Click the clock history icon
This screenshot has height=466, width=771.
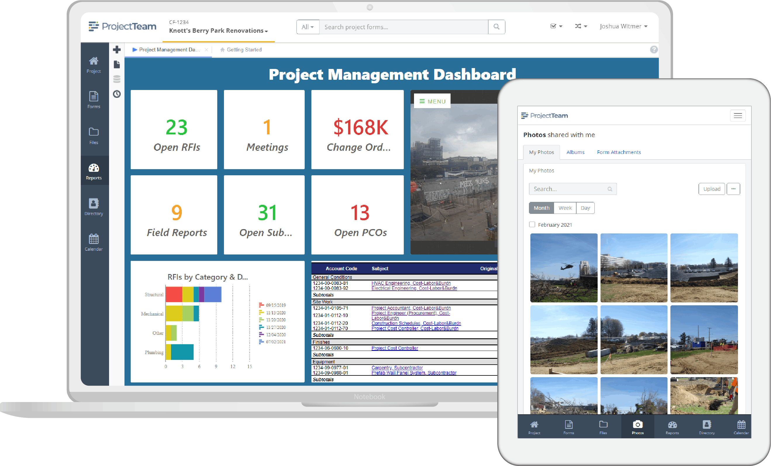117,94
